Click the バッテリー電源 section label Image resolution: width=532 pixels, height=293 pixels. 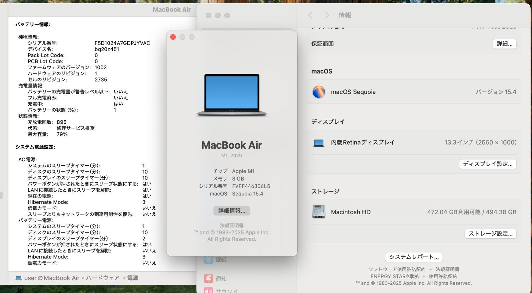click(x=36, y=220)
